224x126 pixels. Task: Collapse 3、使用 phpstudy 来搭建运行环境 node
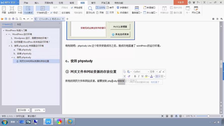pyautogui.click(x=9, y=46)
